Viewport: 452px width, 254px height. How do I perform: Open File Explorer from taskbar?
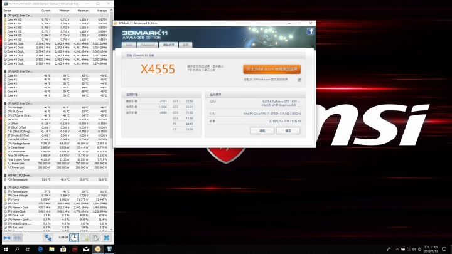(51, 250)
